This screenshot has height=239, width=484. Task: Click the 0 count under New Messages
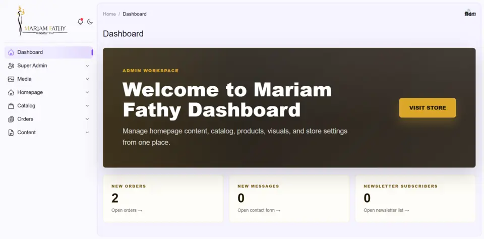click(241, 198)
